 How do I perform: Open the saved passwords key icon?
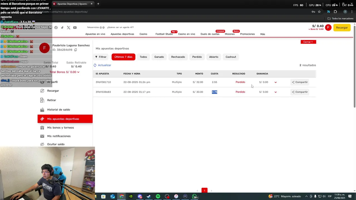click(313, 12)
